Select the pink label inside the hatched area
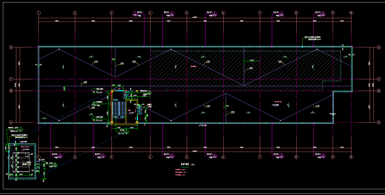 coord(193,66)
